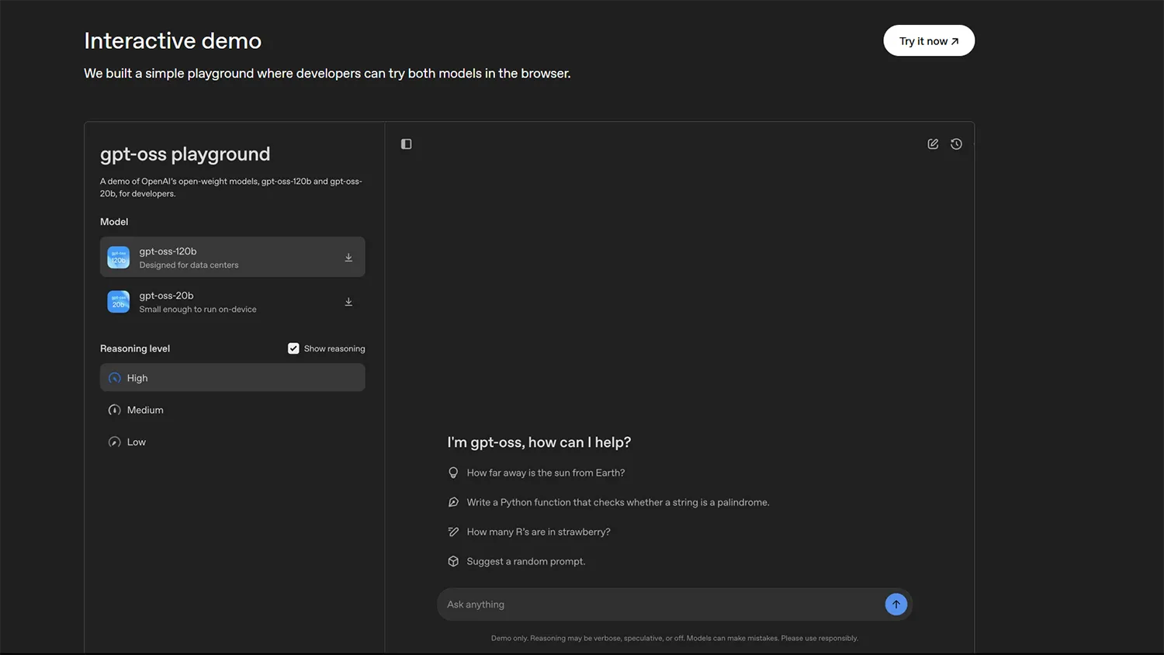Click the Low reasoning gauge icon
Screen dimensions: 1164x655
pos(114,442)
